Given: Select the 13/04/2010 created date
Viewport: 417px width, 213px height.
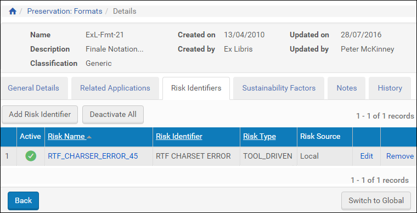Looking at the screenshot, I should pyautogui.click(x=244, y=35).
